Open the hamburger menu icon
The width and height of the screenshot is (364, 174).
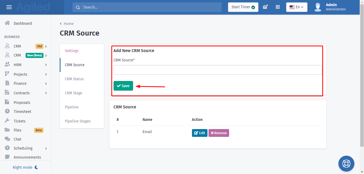coord(9,7)
